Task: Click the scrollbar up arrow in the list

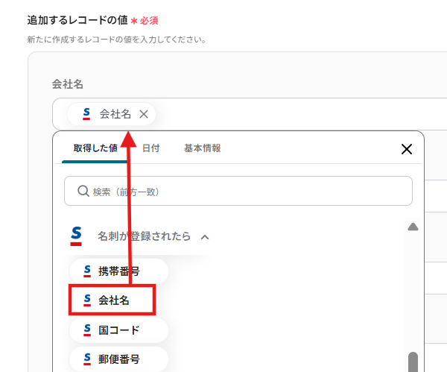Action: tap(413, 227)
